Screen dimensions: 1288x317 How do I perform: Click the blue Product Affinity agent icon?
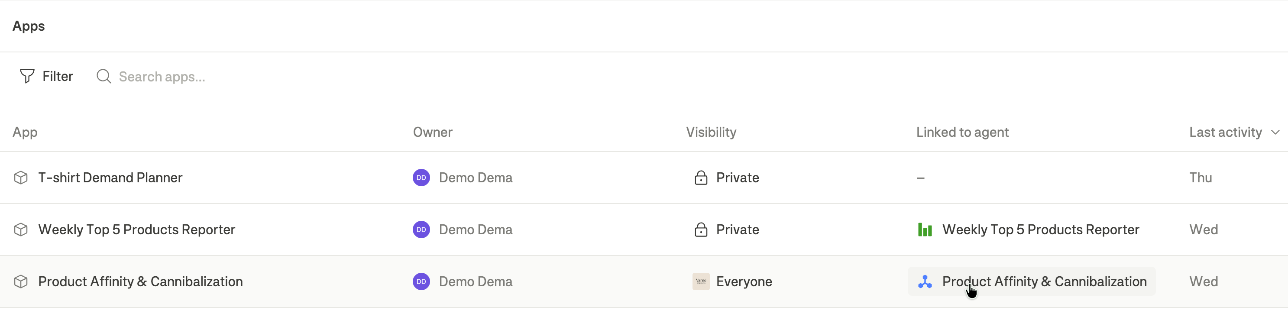coord(925,281)
